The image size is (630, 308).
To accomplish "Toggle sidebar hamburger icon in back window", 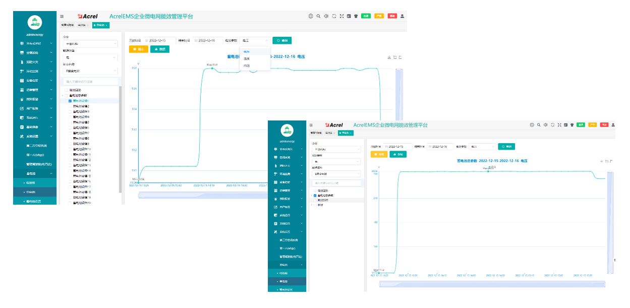I will tap(62, 16).
